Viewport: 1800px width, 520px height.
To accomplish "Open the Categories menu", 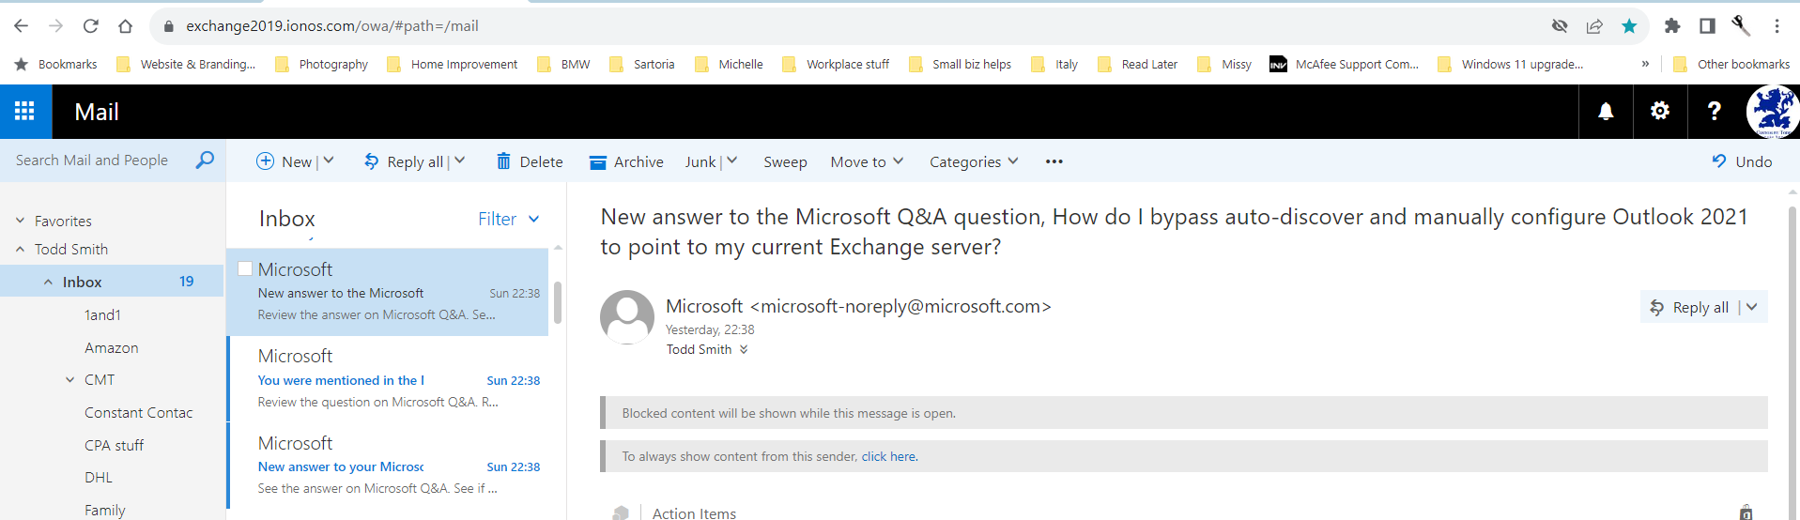I will coord(974,161).
